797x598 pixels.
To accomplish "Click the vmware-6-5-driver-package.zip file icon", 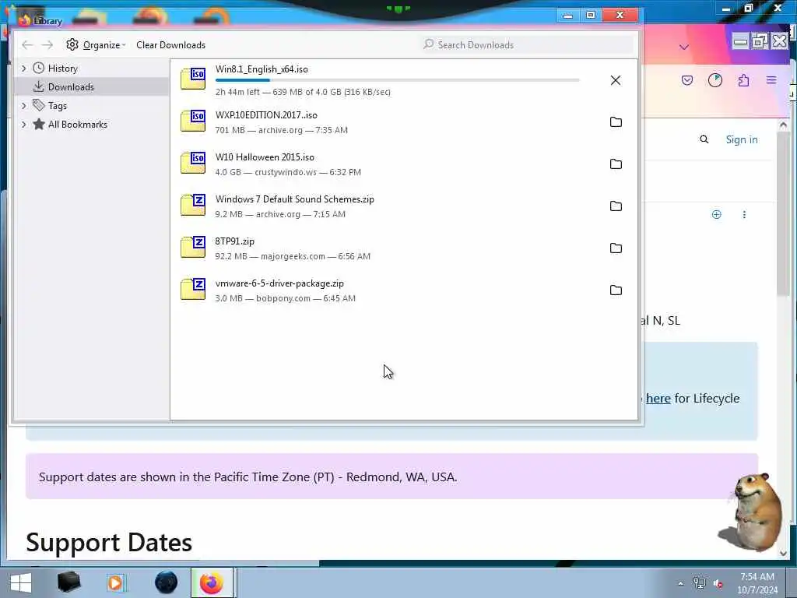I will tap(193, 290).
